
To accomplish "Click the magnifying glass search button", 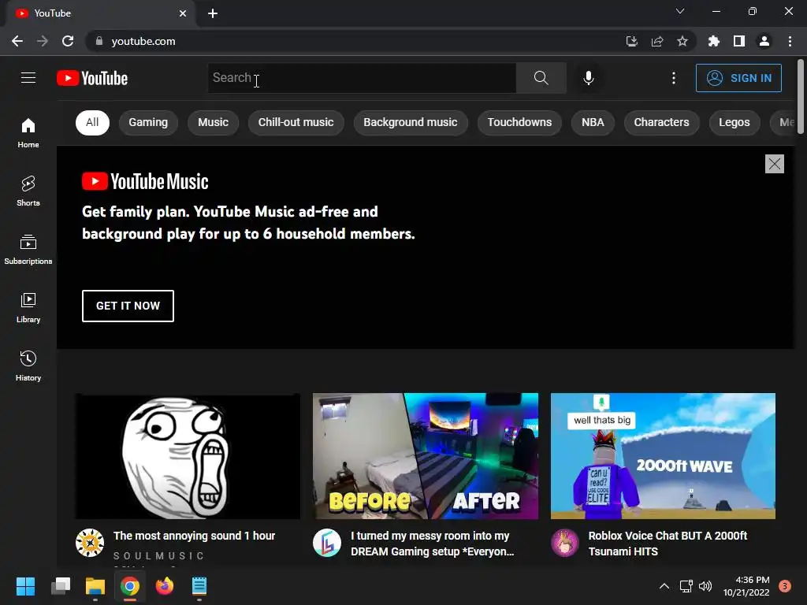I will [x=541, y=78].
